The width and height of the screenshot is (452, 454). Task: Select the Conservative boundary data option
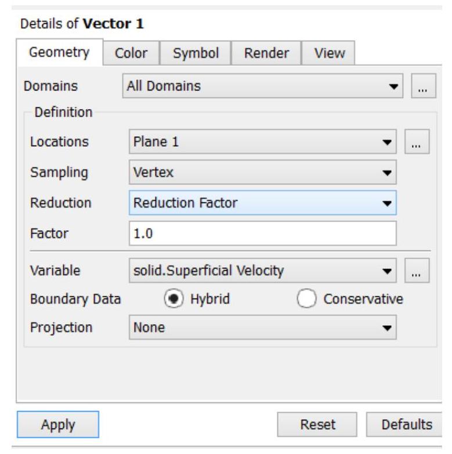306,299
